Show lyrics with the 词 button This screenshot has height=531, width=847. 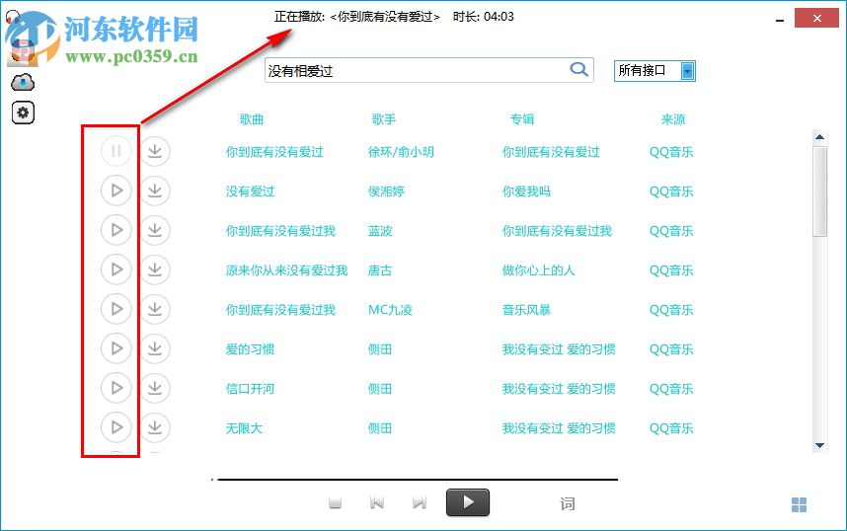pyautogui.click(x=568, y=504)
